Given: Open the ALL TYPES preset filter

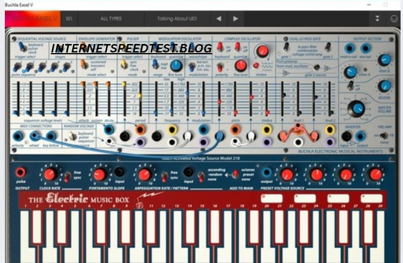Looking at the screenshot, I should [111, 19].
